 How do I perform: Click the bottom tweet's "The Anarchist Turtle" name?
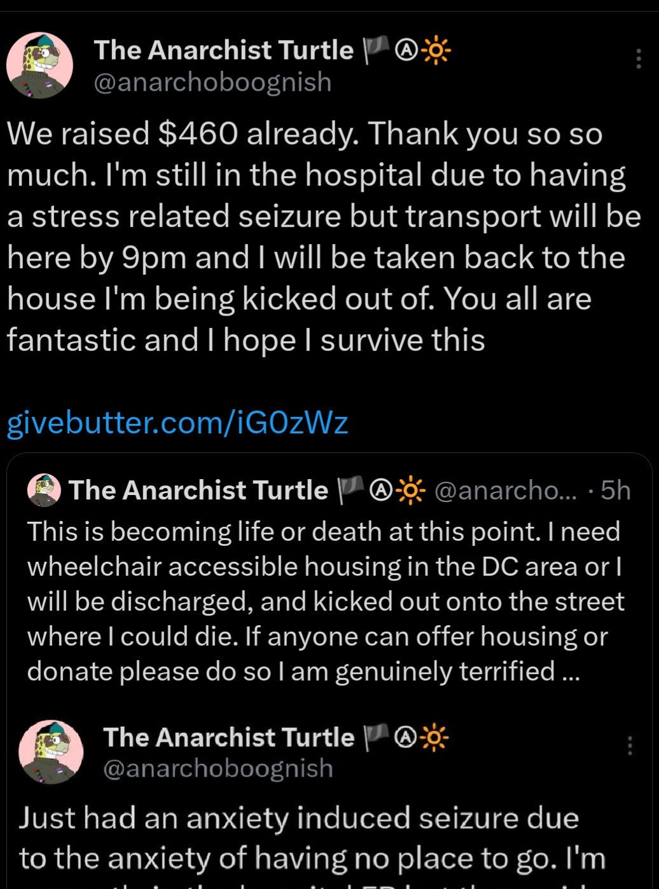(x=228, y=737)
